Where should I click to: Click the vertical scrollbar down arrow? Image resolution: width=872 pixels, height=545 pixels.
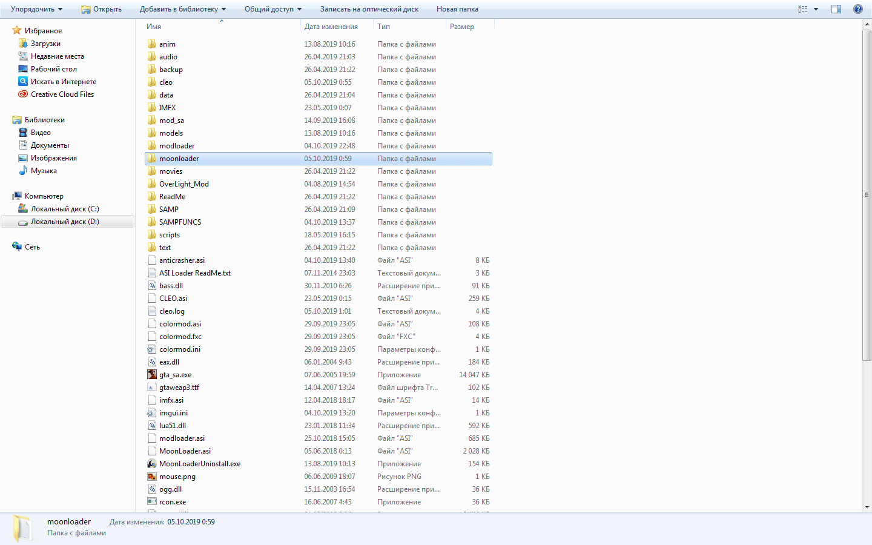[867, 507]
